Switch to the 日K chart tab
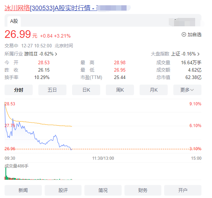 (x=86, y=90)
